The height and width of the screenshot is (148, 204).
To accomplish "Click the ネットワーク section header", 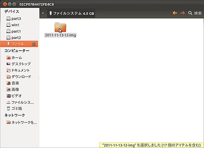I will click(x=15, y=115).
